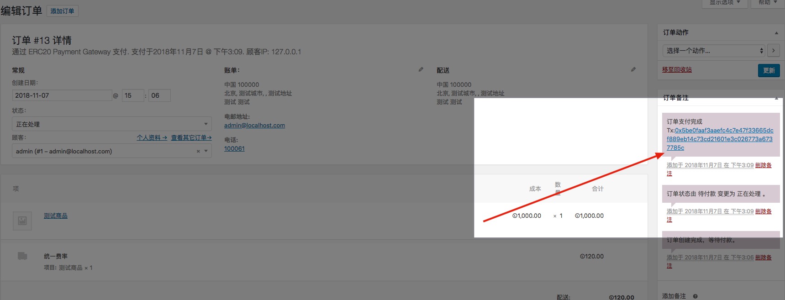
Task: Edit shipping address via pencil icon
Action: (633, 69)
